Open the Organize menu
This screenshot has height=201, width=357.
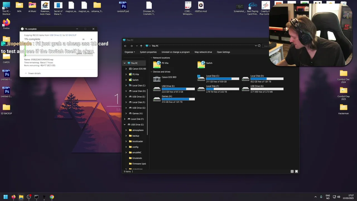(130, 52)
